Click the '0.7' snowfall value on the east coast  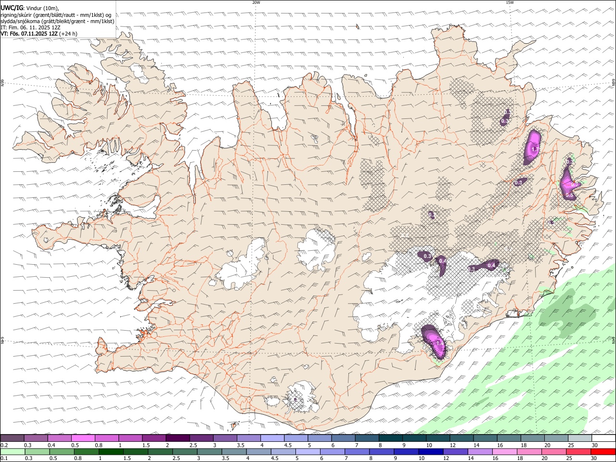[x=574, y=185]
